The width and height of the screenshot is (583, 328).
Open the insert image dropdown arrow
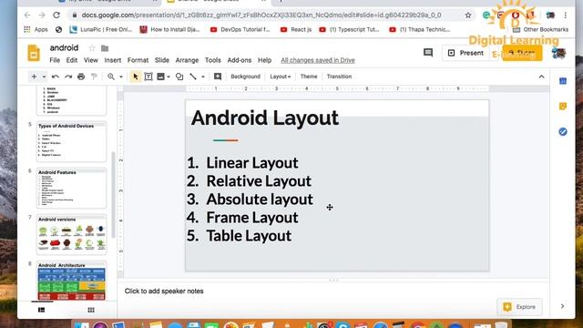coord(169,77)
